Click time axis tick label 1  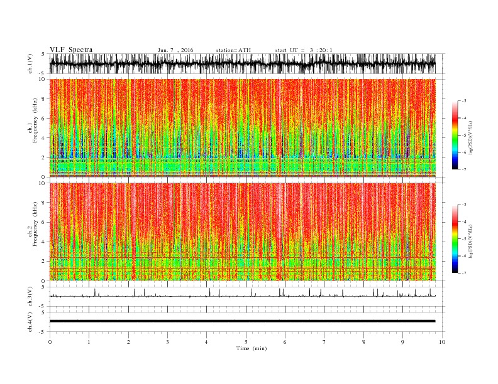(89, 342)
